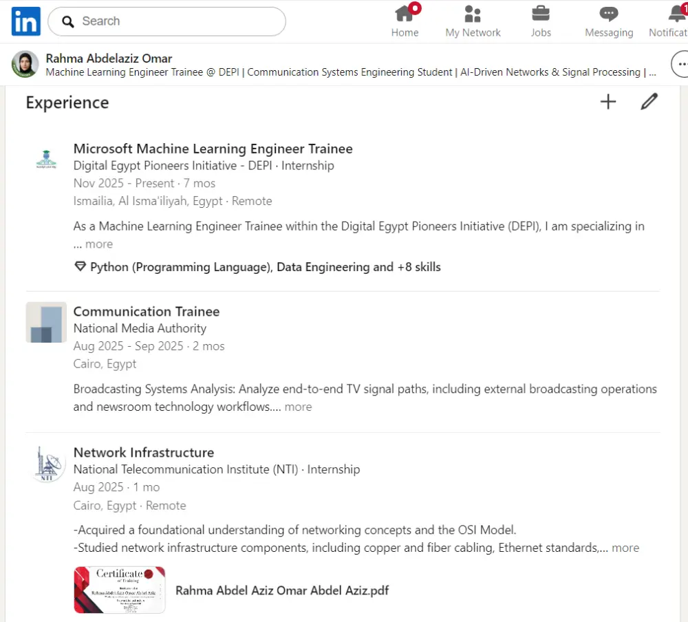The image size is (688, 622).
Task: Open the LinkedIn home logo
Action: point(26,21)
